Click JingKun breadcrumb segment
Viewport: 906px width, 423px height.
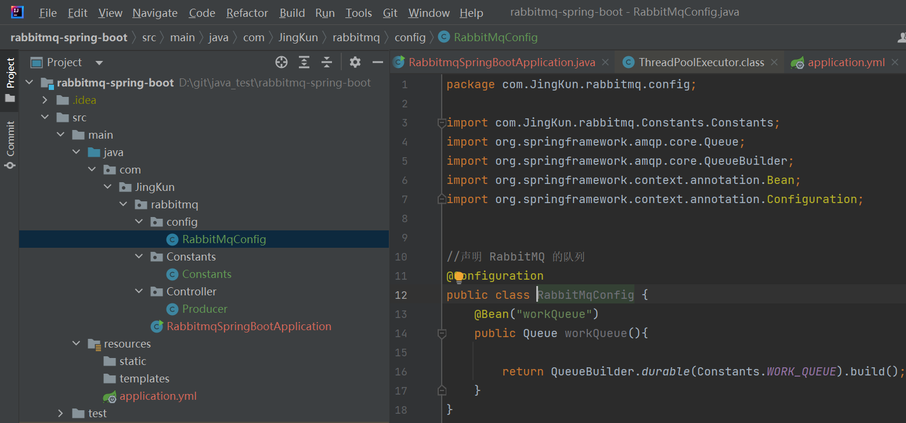pos(298,37)
